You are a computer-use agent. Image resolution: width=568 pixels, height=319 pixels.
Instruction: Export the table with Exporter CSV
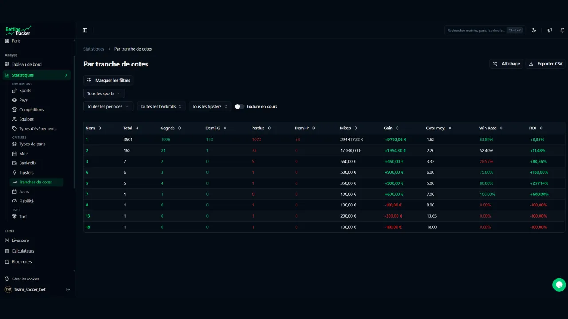pos(546,64)
